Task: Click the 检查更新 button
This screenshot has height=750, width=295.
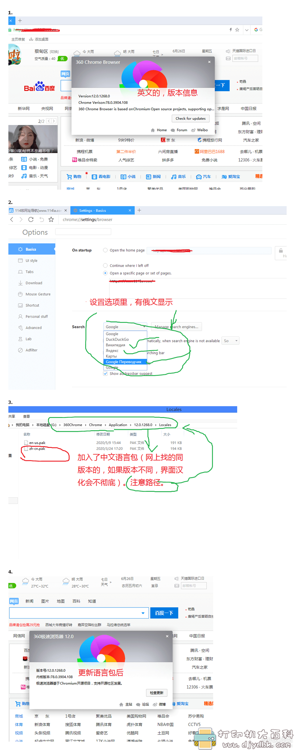Action: 157,693
